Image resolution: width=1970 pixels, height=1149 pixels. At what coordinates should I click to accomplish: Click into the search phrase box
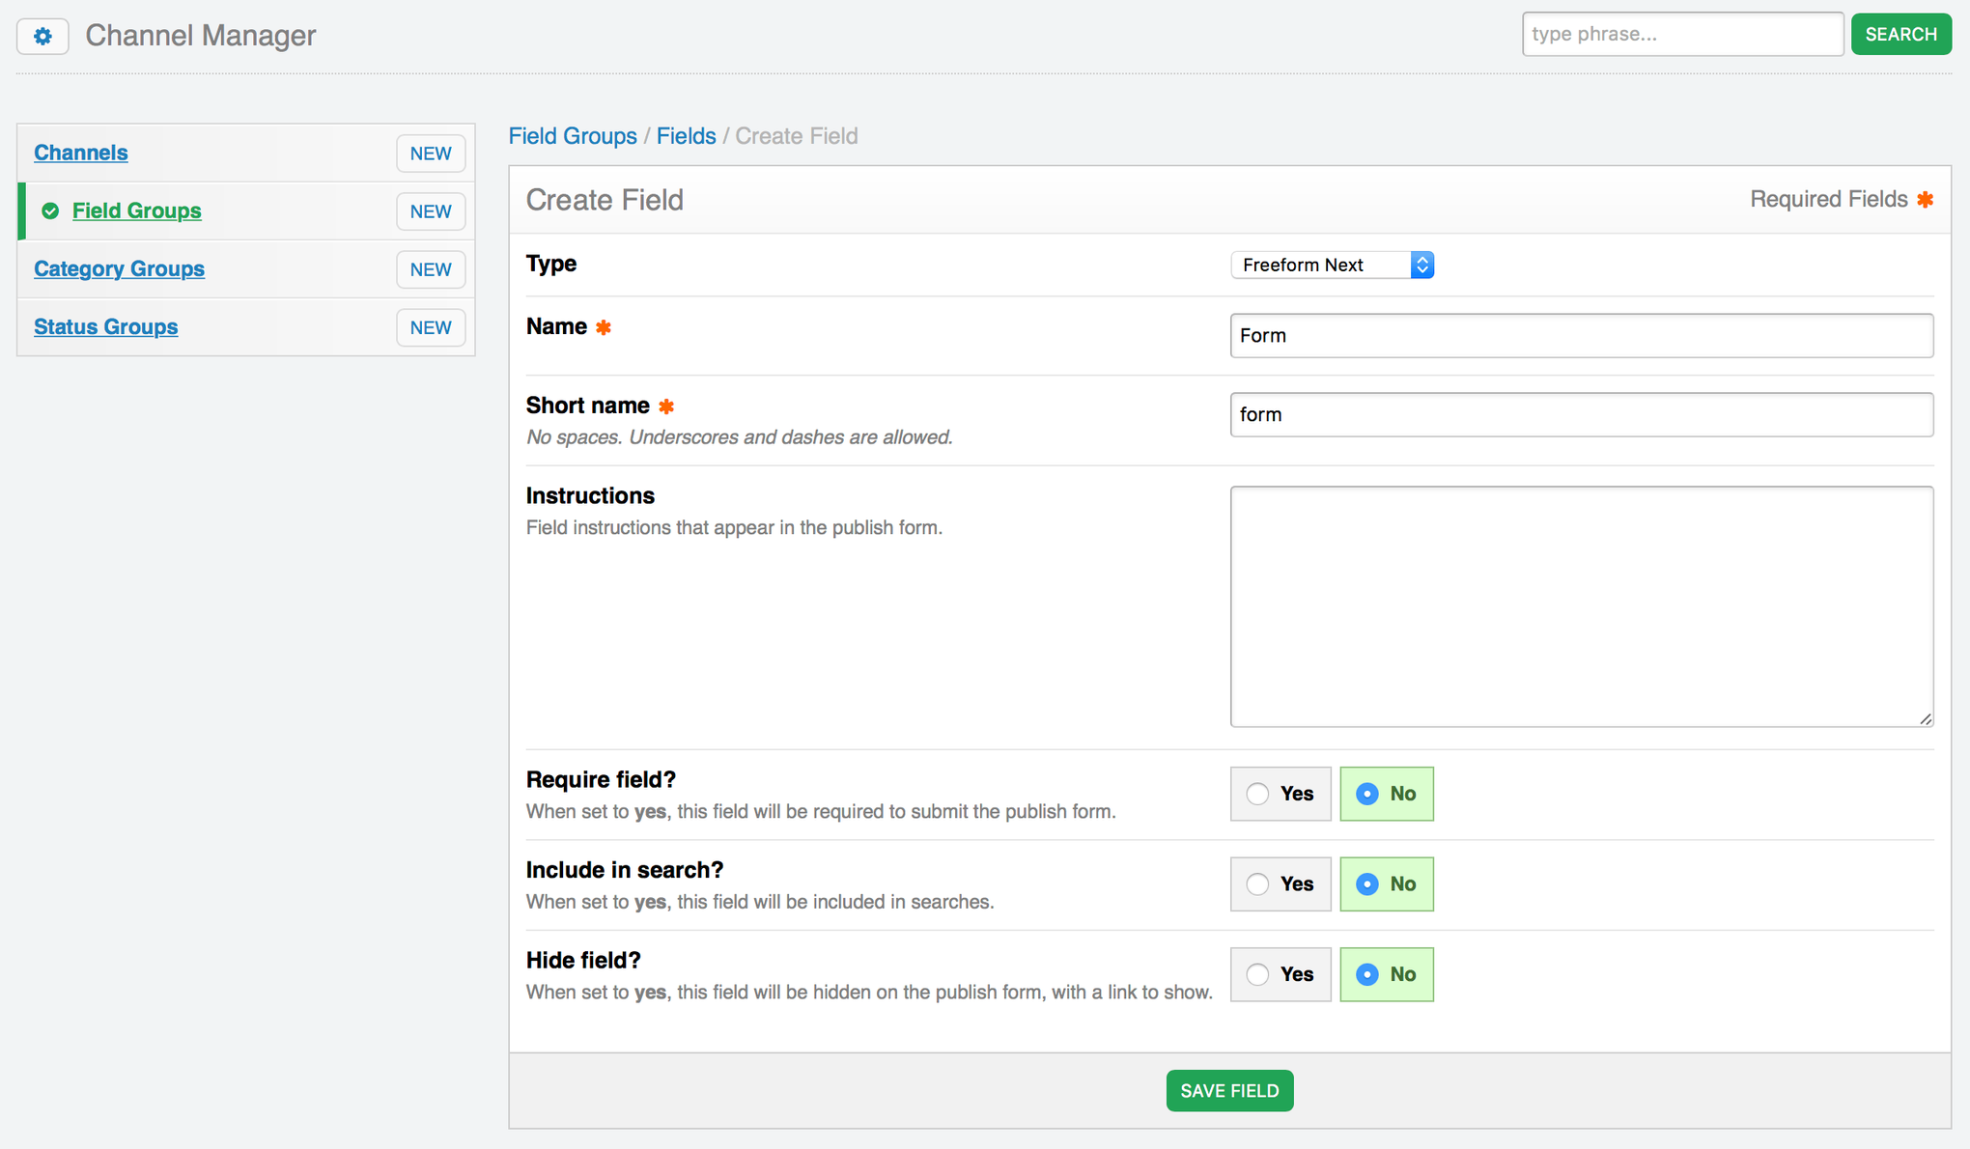click(1681, 35)
